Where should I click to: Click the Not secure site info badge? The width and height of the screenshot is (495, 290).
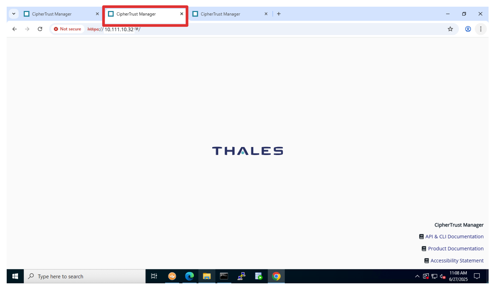click(x=68, y=29)
